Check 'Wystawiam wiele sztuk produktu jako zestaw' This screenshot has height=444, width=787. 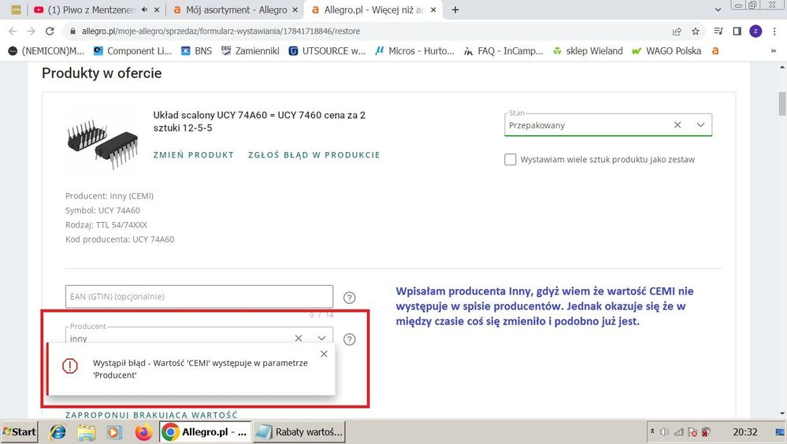tap(510, 160)
